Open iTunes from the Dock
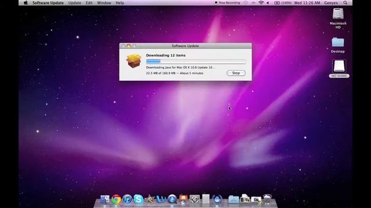This screenshot has height=208, width=371. coord(128,199)
